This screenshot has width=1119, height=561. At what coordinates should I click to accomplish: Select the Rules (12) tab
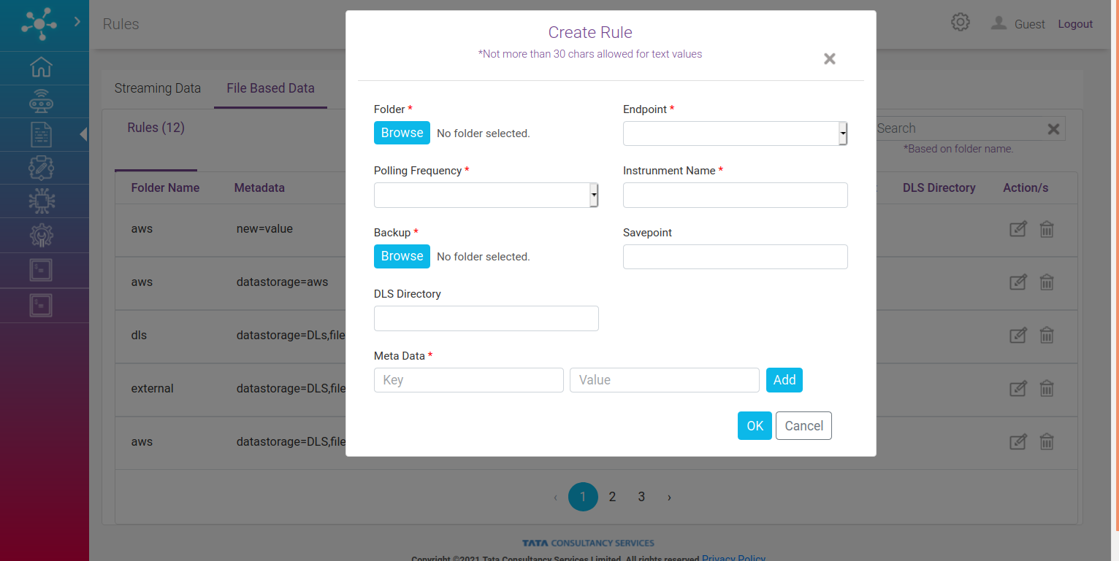(156, 128)
